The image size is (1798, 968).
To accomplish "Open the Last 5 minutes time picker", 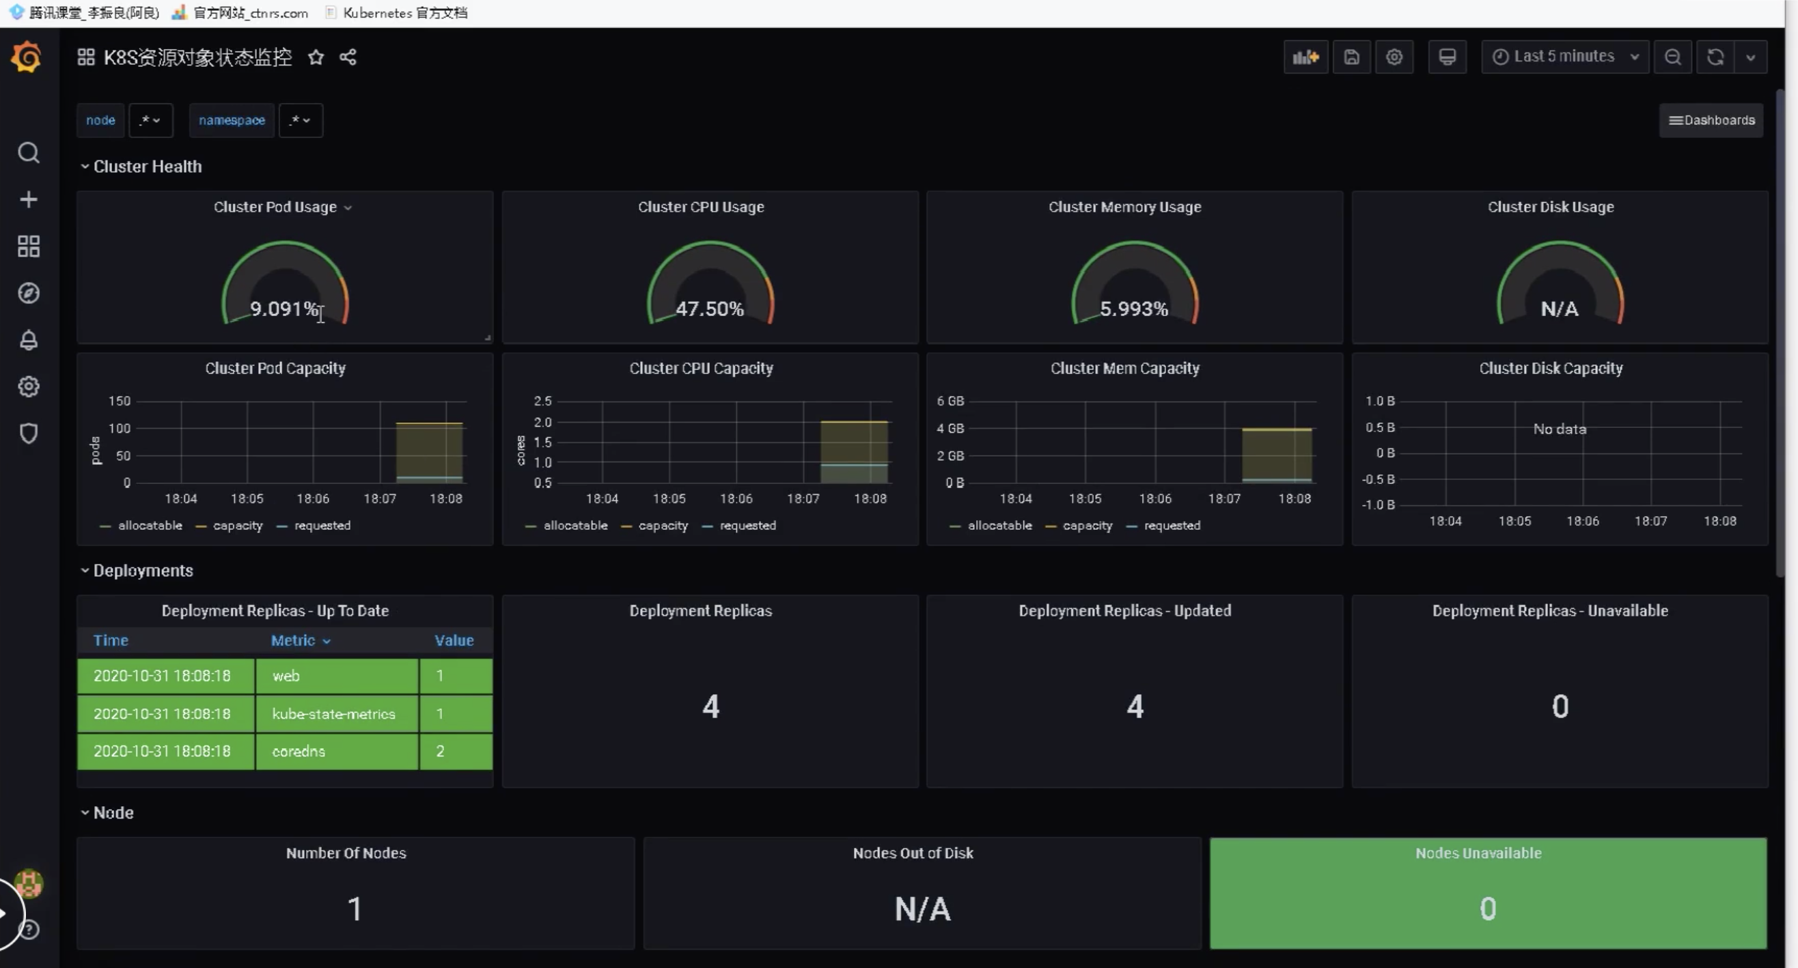I will pos(1564,57).
